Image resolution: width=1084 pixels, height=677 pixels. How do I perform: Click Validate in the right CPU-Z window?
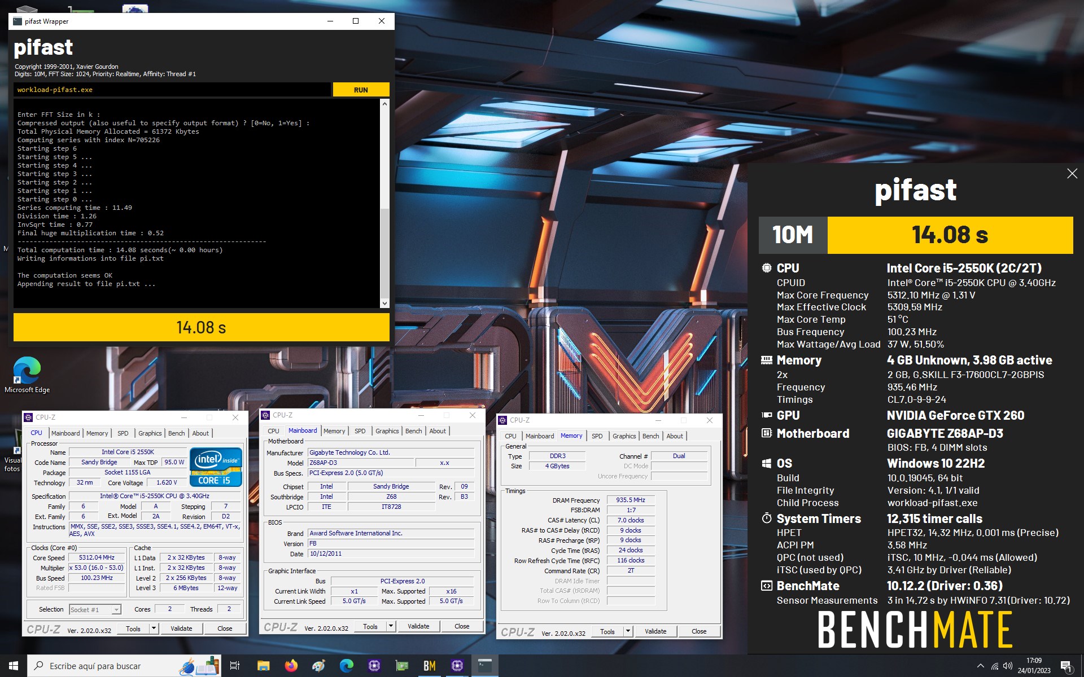(655, 631)
